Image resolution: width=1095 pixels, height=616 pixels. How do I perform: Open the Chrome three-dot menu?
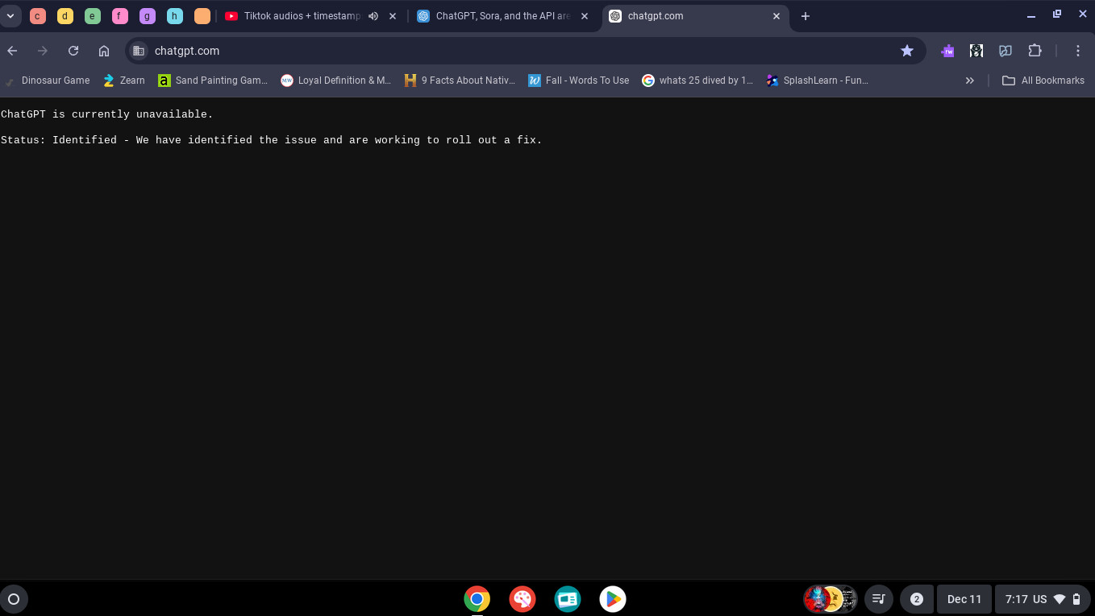(1078, 51)
